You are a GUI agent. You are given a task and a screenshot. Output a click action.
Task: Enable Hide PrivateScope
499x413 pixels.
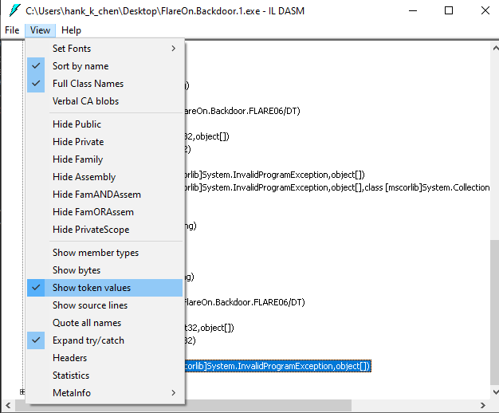coord(105,230)
